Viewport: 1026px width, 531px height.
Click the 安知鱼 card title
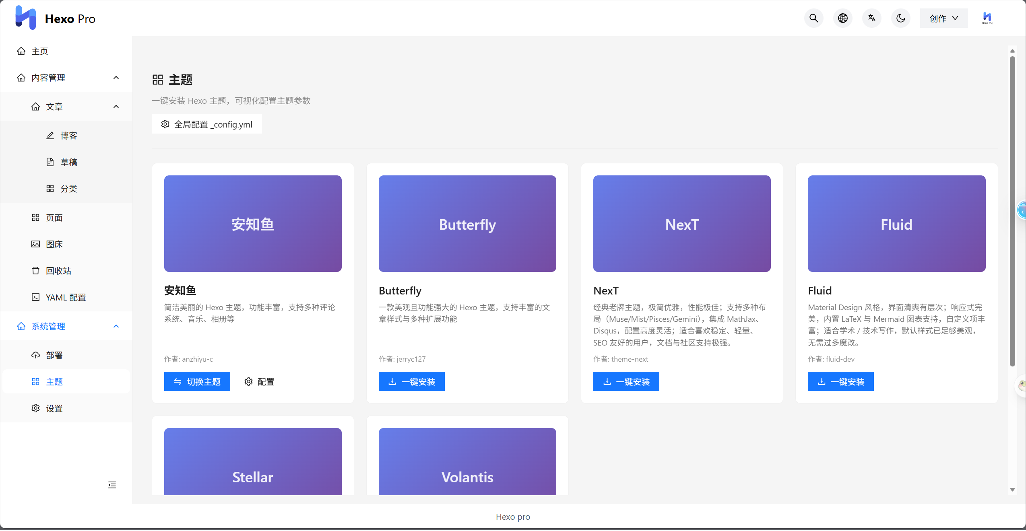[x=180, y=290]
